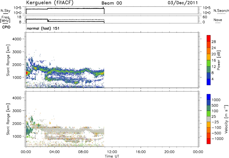Click the "28" label on the power colorbar
The width and height of the screenshot is (229, 158).
click(214, 42)
